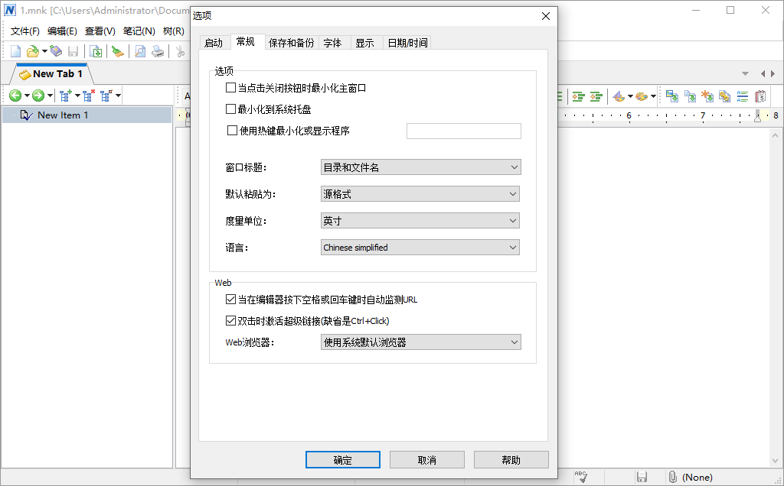Select the Print icon on the toolbar
The image size is (784, 486).
[158, 50]
